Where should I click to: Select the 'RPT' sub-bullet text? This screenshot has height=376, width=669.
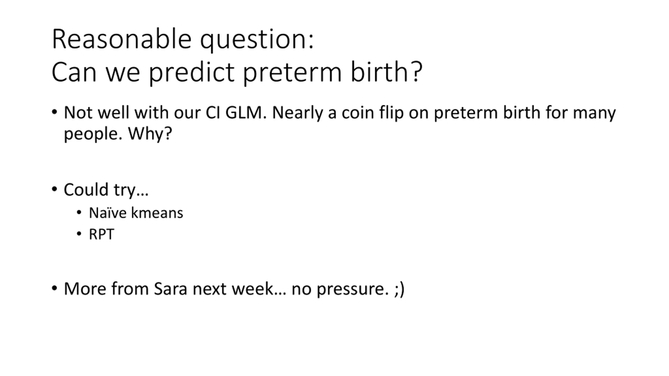click(101, 234)
